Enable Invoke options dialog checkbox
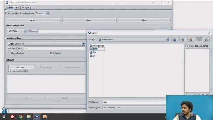Screen dimensions: 213x120 pyautogui.click(x=186, y=46)
